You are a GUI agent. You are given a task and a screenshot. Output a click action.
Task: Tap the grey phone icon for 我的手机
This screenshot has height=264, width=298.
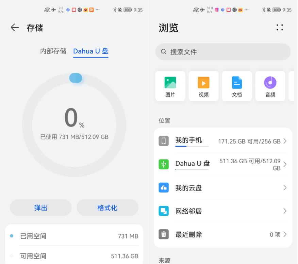pyautogui.click(x=164, y=141)
